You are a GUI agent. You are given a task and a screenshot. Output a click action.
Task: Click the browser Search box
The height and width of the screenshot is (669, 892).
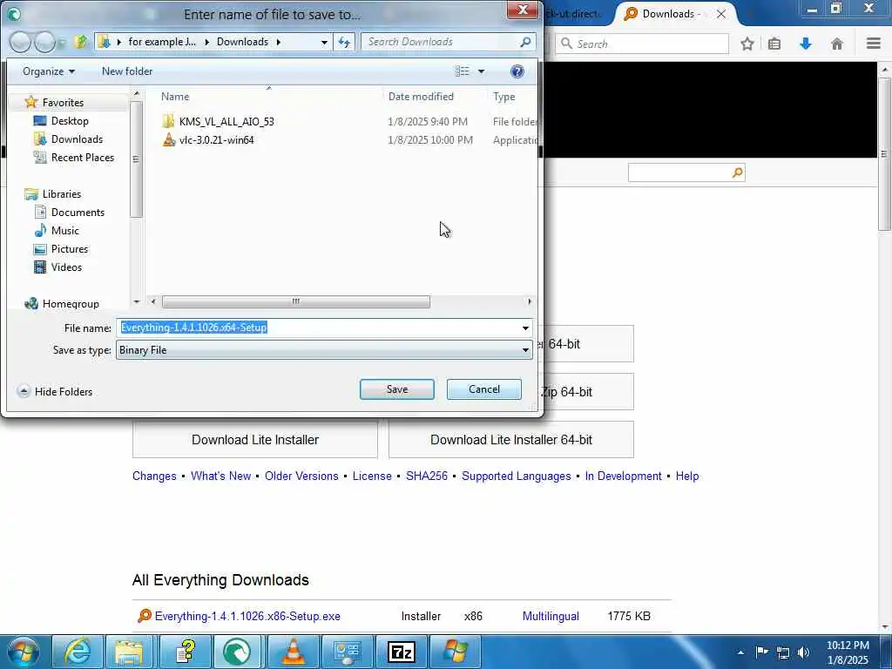click(x=642, y=44)
